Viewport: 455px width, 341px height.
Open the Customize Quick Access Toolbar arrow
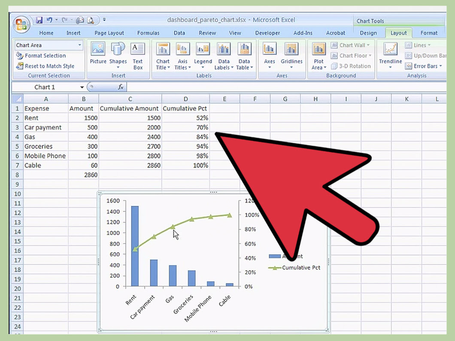tap(104, 20)
